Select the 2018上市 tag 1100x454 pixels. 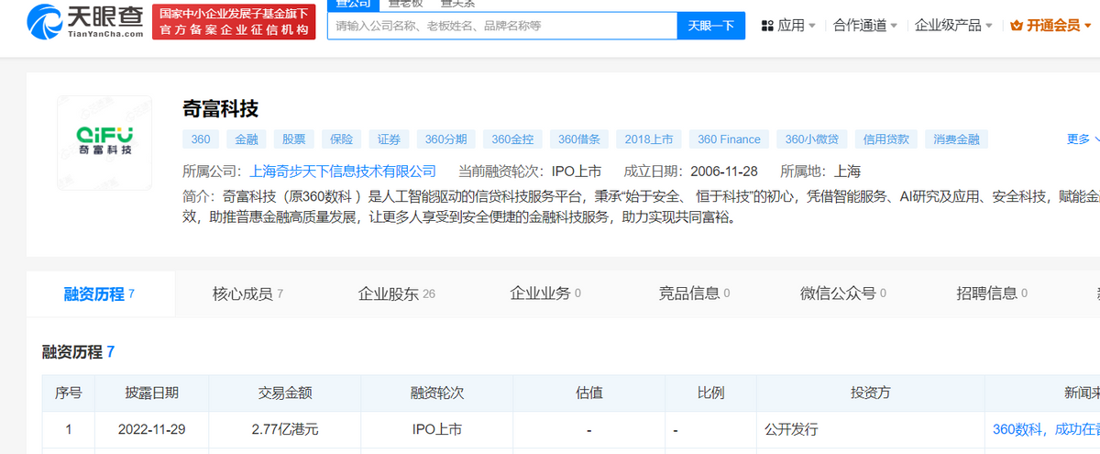pos(649,139)
